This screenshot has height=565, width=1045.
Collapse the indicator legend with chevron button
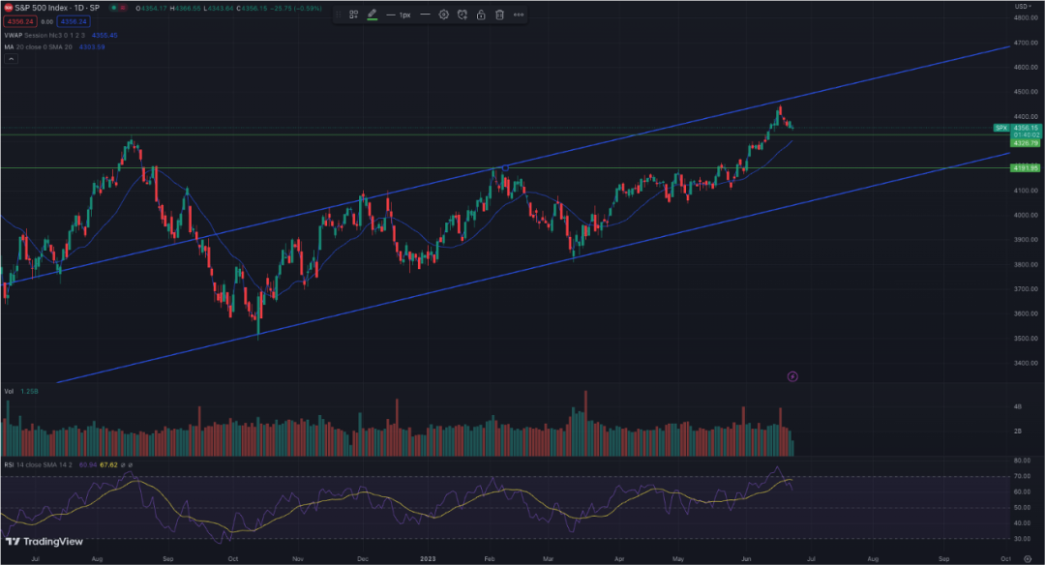click(10, 59)
